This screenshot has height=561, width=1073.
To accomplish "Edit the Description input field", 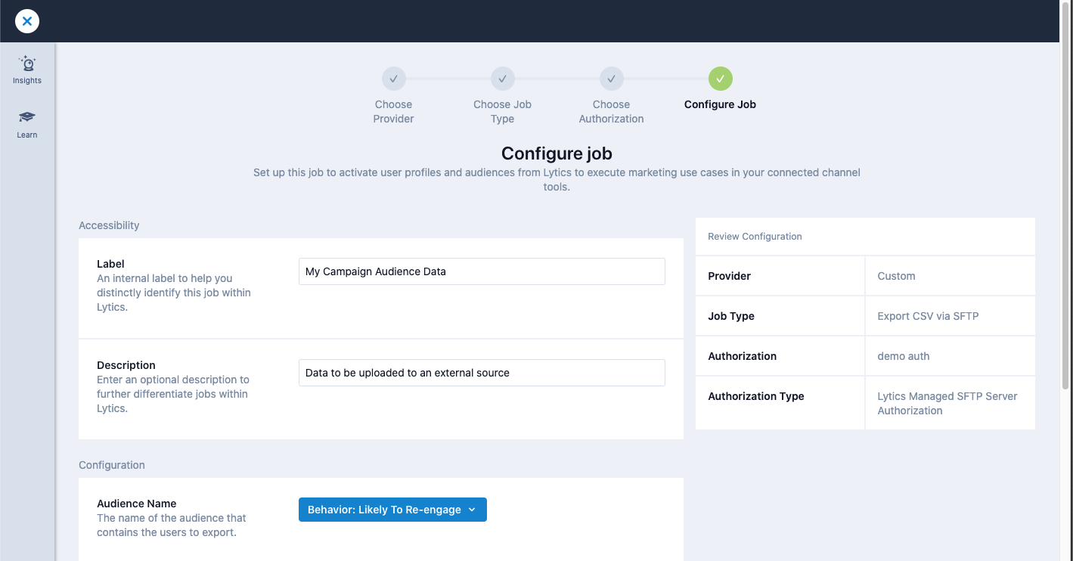I will click(x=482, y=372).
